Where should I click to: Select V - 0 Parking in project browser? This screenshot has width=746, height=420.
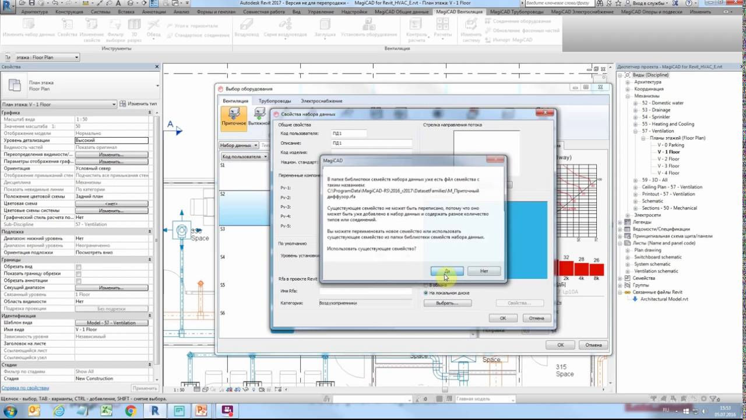point(671,145)
